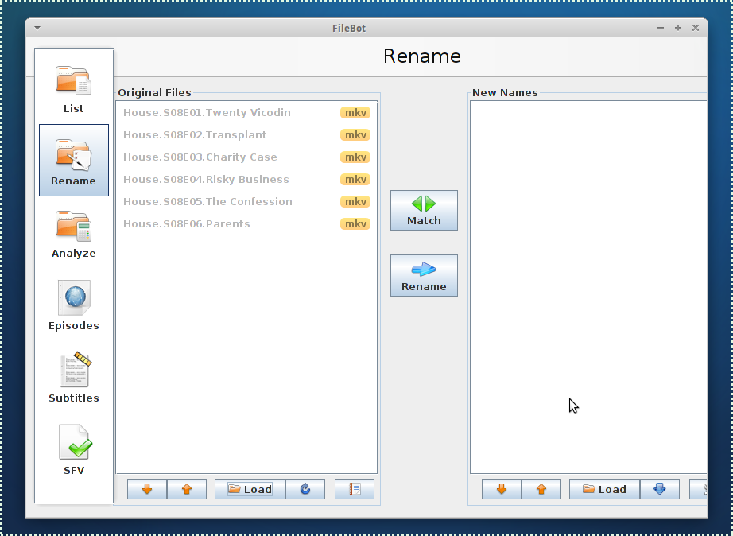The image size is (733, 536).
Task: Select House.S08E03.Charity Case file
Action: pos(246,157)
